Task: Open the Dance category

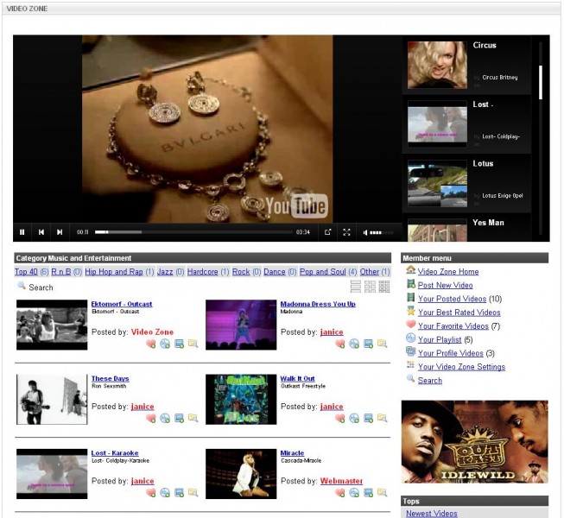Action: [x=275, y=272]
